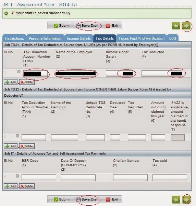Viewport: 196px width, 206px height.
Task: Click the Date Of Deposit field
Action: 78,178
